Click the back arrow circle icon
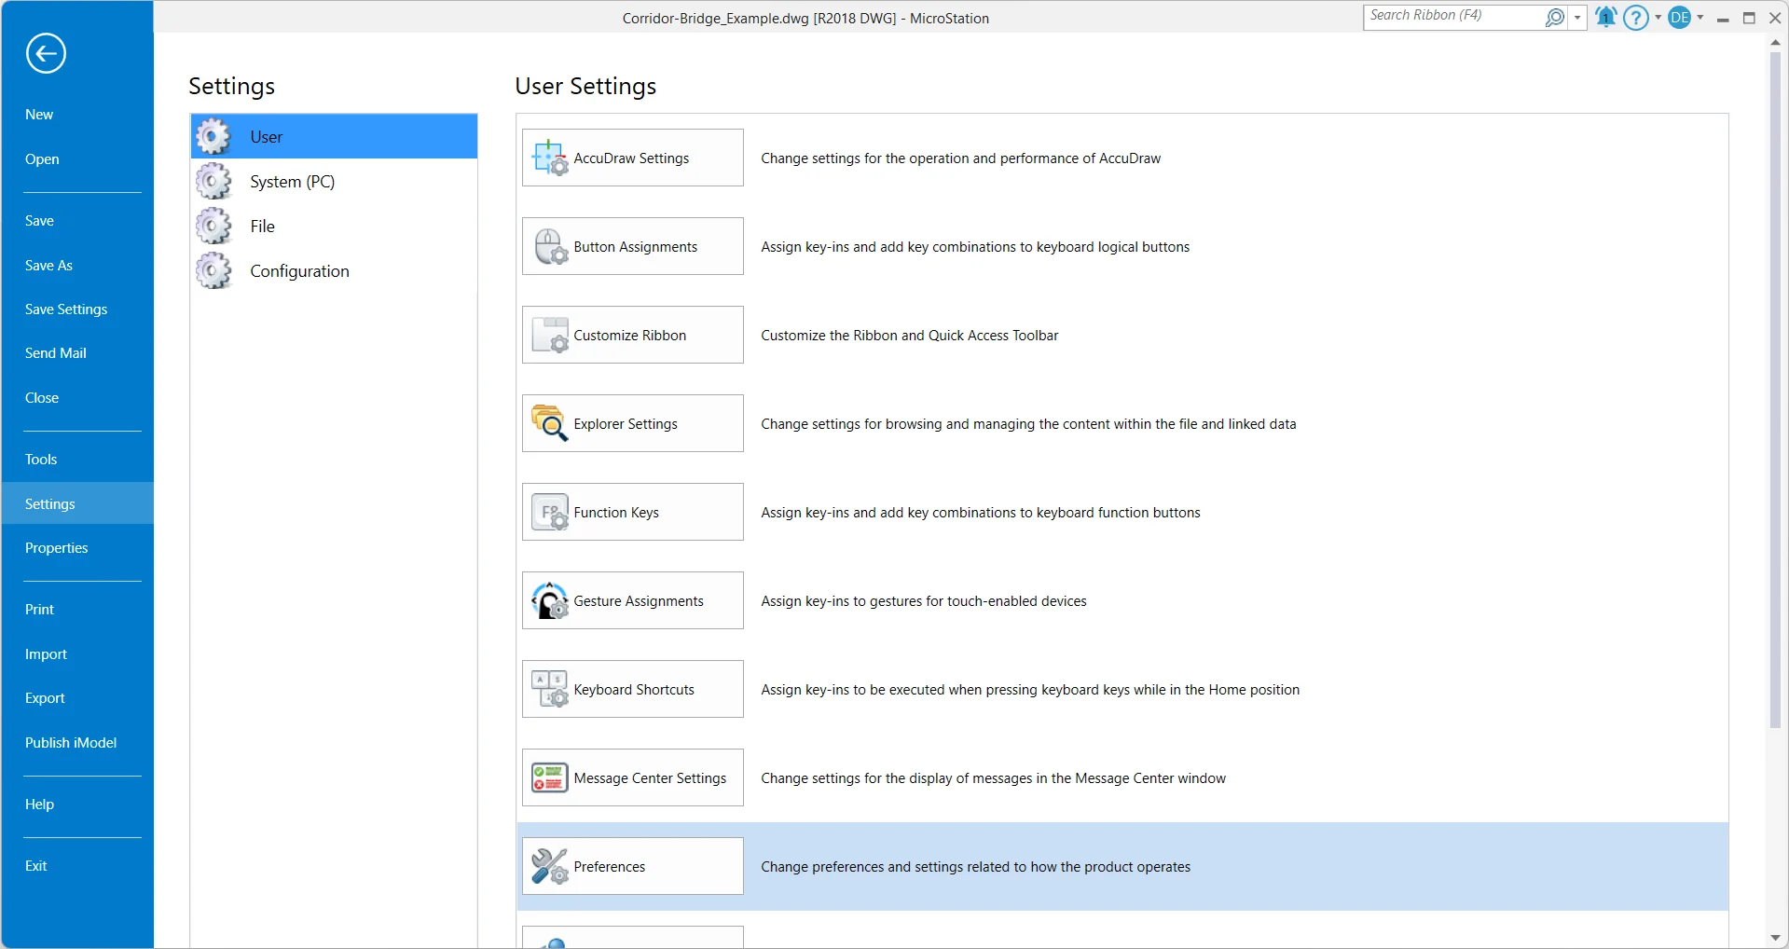The width and height of the screenshot is (1789, 949). point(46,53)
